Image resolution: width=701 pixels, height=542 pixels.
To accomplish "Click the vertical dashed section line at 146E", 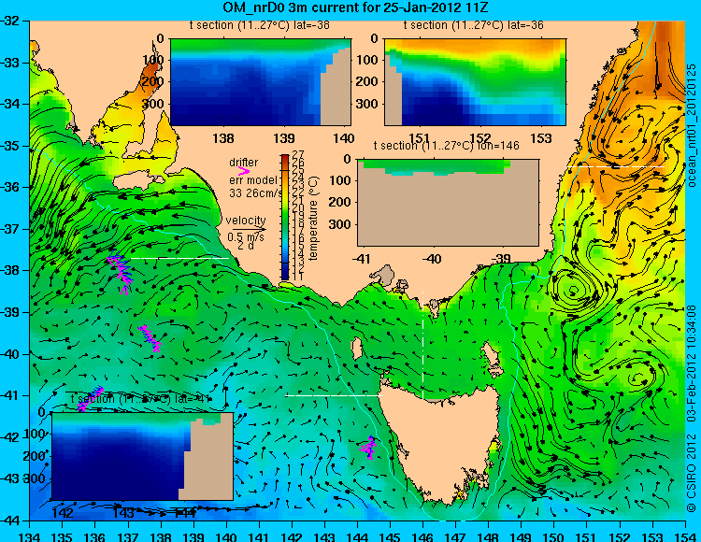I will pyautogui.click(x=422, y=345).
